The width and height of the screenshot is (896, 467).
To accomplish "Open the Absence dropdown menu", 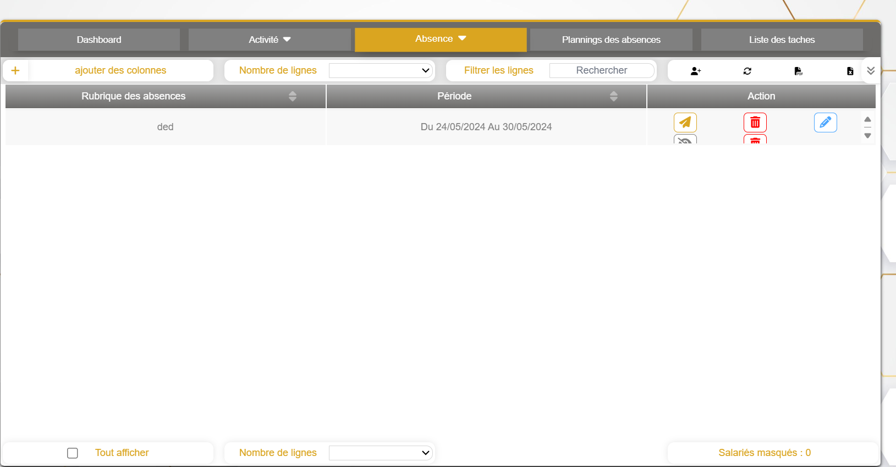I will [441, 39].
